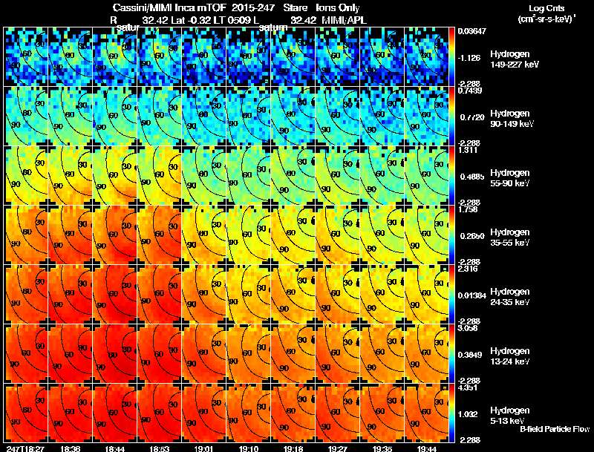Open the 55-90 keV panel in the 18:44 column
This screenshot has height=452, width=594.
(x=115, y=175)
